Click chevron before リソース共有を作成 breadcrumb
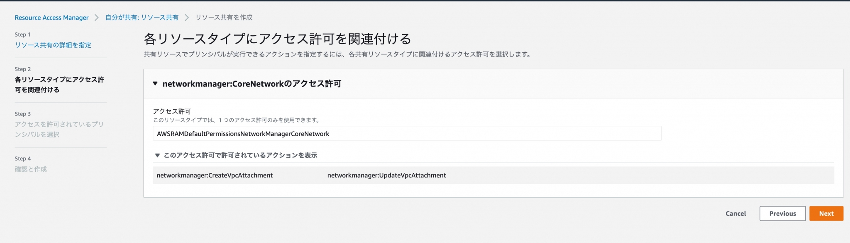850x243 pixels. point(187,17)
